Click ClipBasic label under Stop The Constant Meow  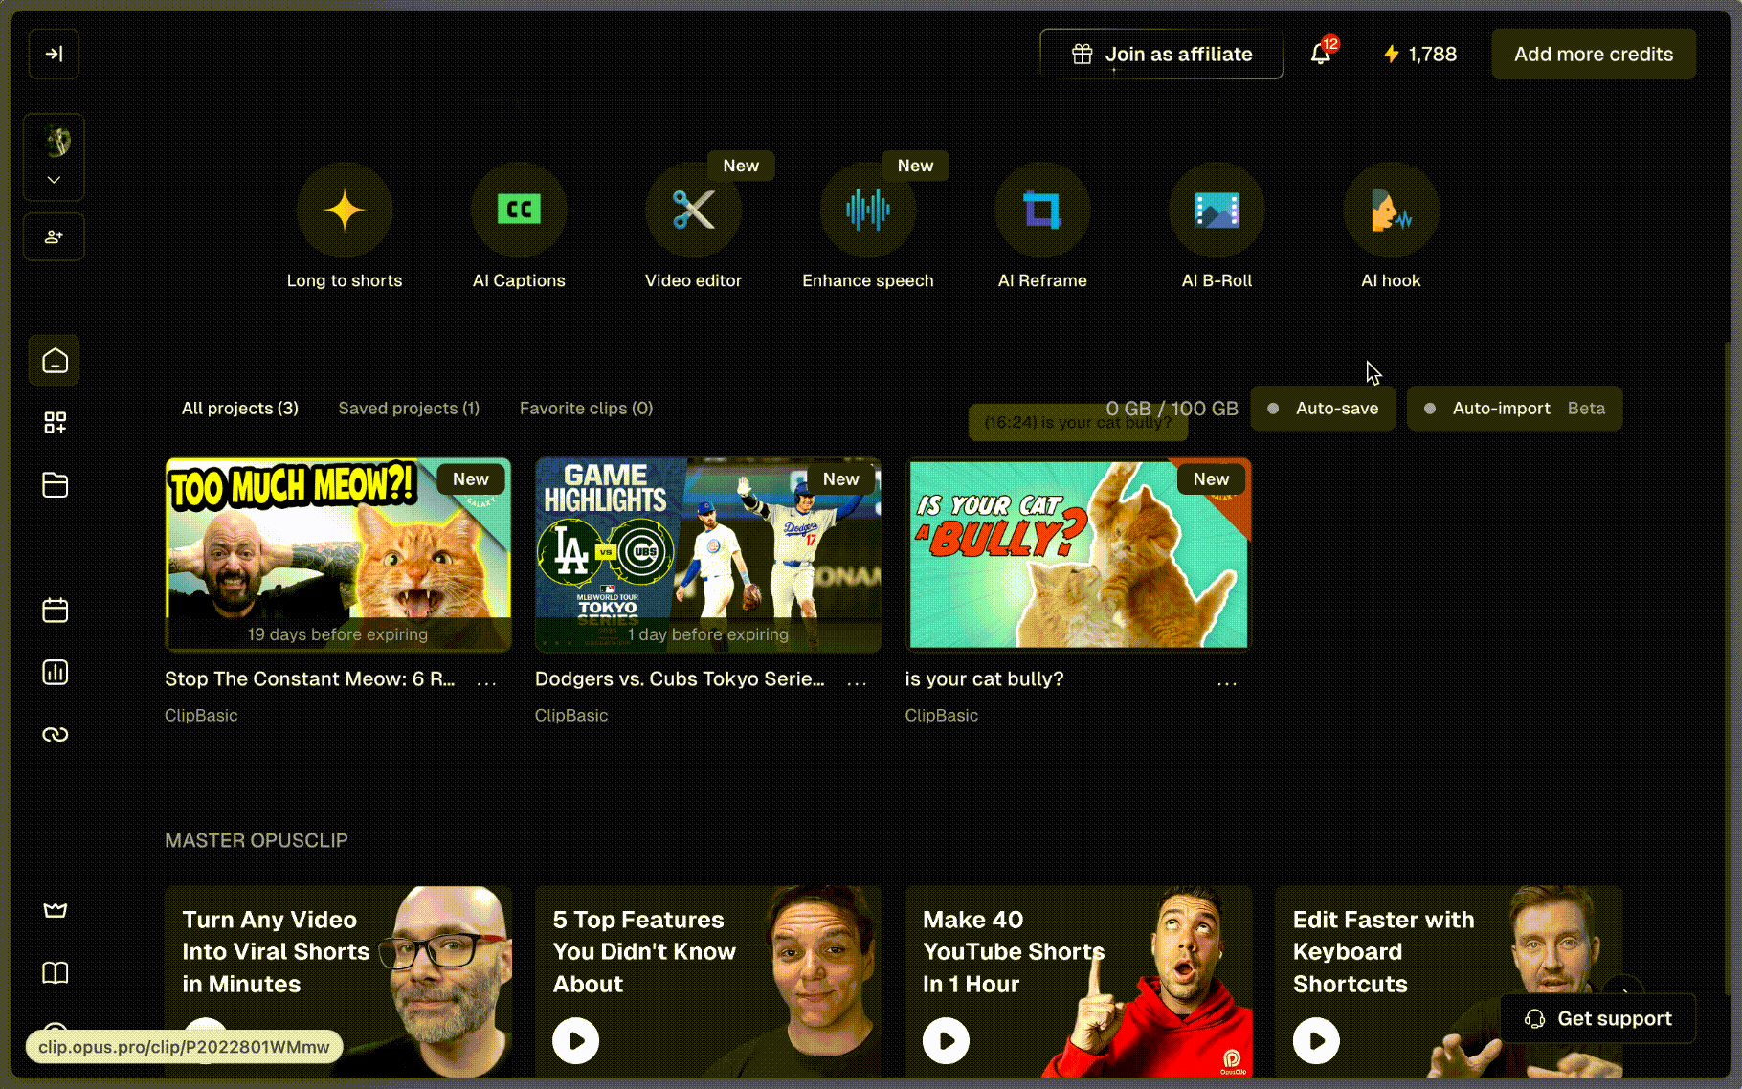(201, 715)
